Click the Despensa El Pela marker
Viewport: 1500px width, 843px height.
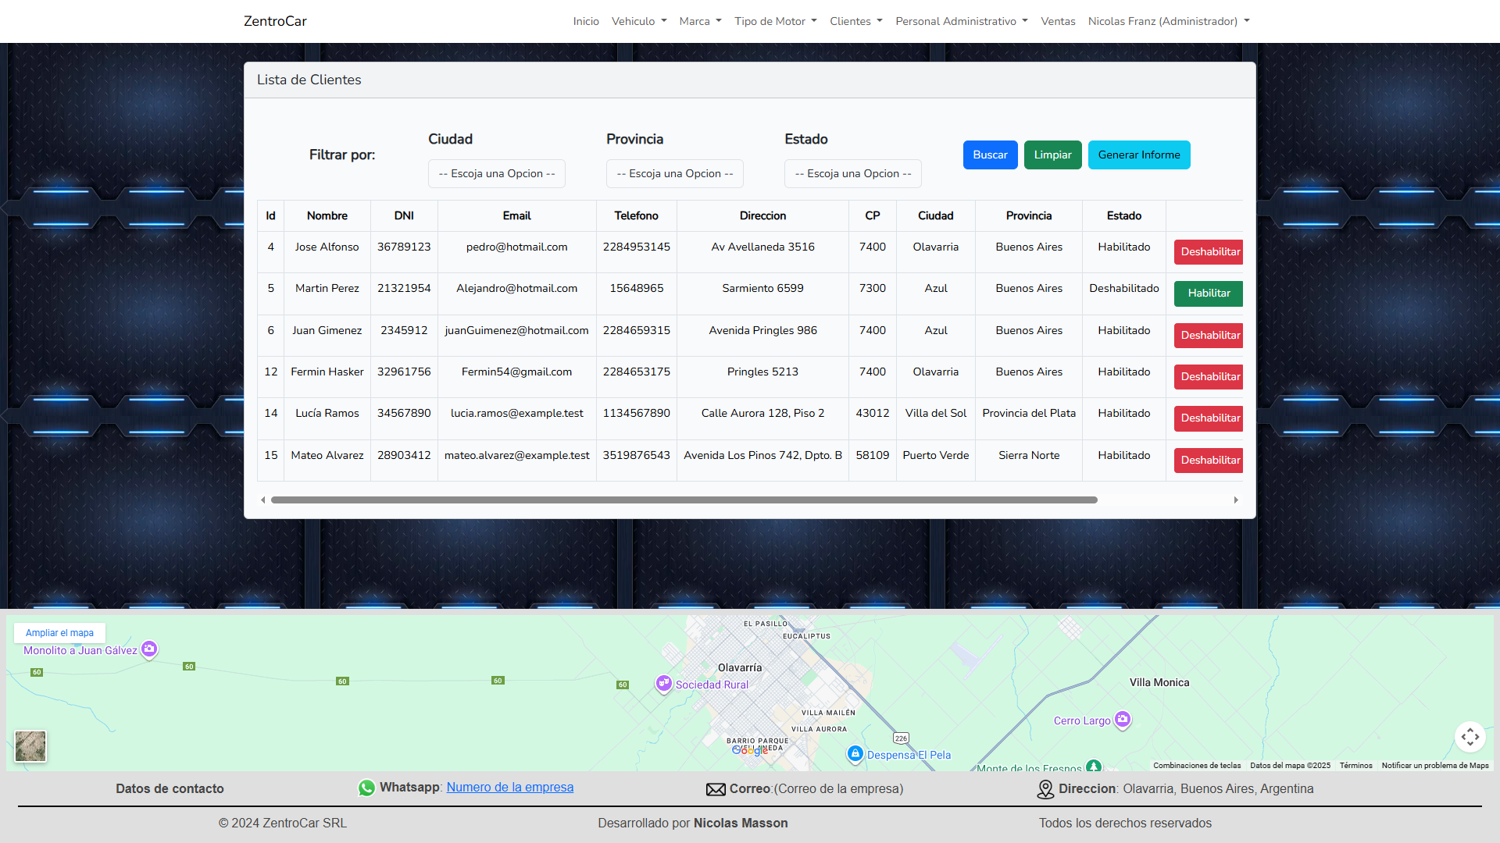click(x=855, y=753)
